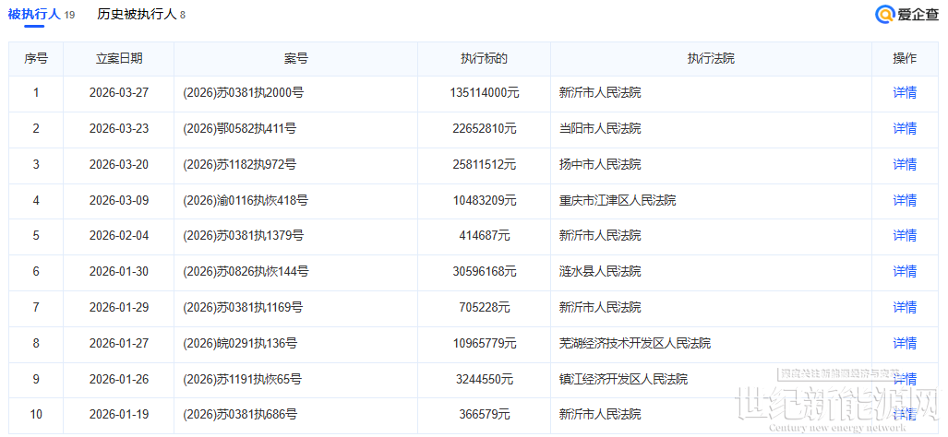Click the 爱企查 logo icon
Image resolution: width=948 pixels, height=437 pixels.
pos(885,15)
